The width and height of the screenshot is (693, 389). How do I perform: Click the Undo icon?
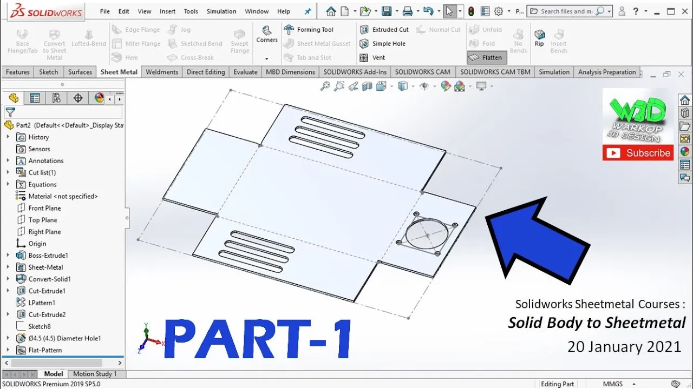[428, 11]
